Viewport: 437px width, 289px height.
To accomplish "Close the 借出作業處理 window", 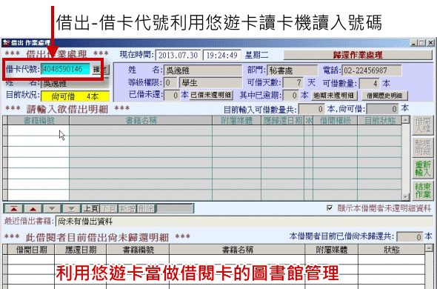I will 430,43.
